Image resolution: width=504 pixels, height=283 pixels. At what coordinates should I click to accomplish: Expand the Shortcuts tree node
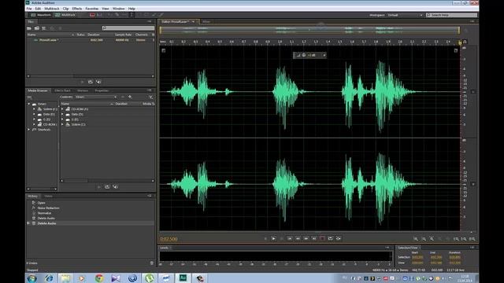pyautogui.click(x=29, y=130)
